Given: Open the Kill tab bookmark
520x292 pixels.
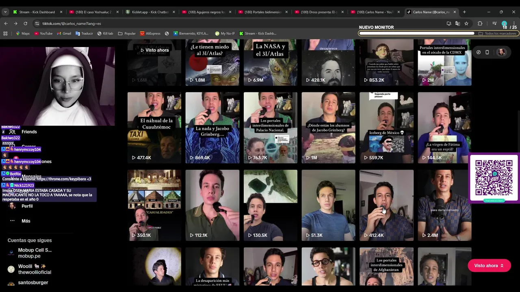Looking at the screenshot, I should (105, 34).
